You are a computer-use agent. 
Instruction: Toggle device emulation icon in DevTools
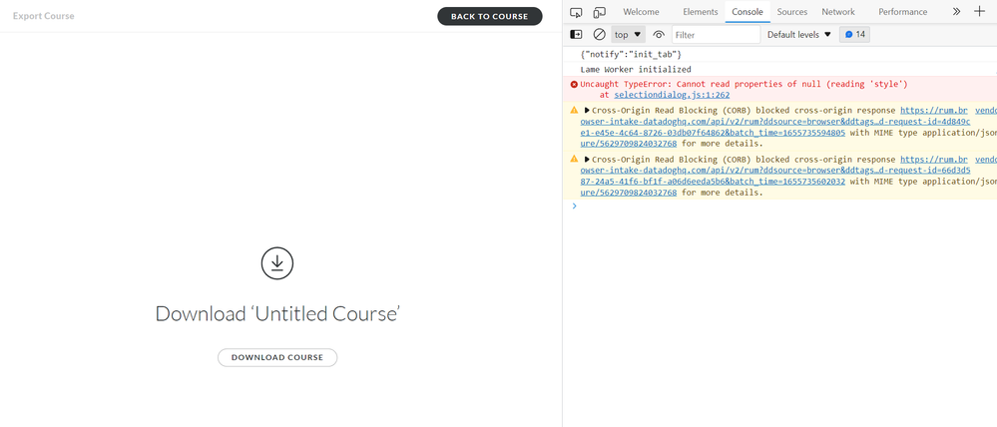click(x=599, y=12)
